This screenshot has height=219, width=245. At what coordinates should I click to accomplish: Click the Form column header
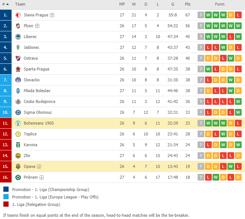pyautogui.click(x=220, y=4)
